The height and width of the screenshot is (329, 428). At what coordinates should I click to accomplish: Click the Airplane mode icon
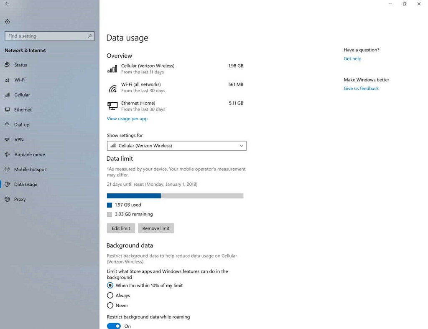(8, 154)
